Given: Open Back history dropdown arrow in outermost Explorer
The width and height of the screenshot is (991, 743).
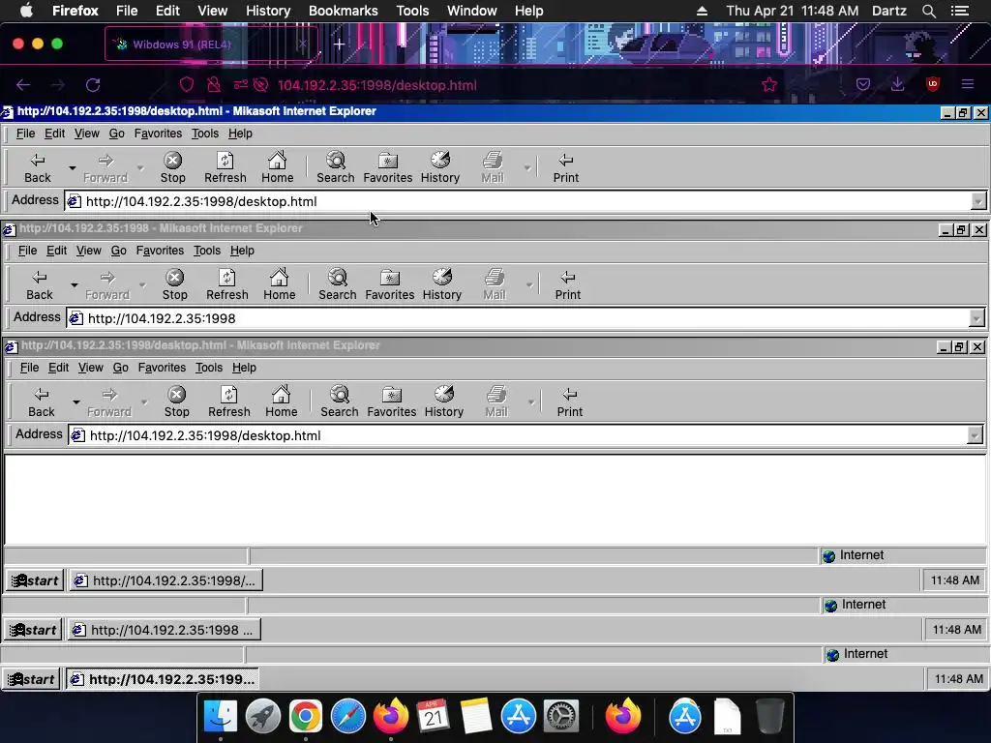Looking at the screenshot, I should point(72,168).
